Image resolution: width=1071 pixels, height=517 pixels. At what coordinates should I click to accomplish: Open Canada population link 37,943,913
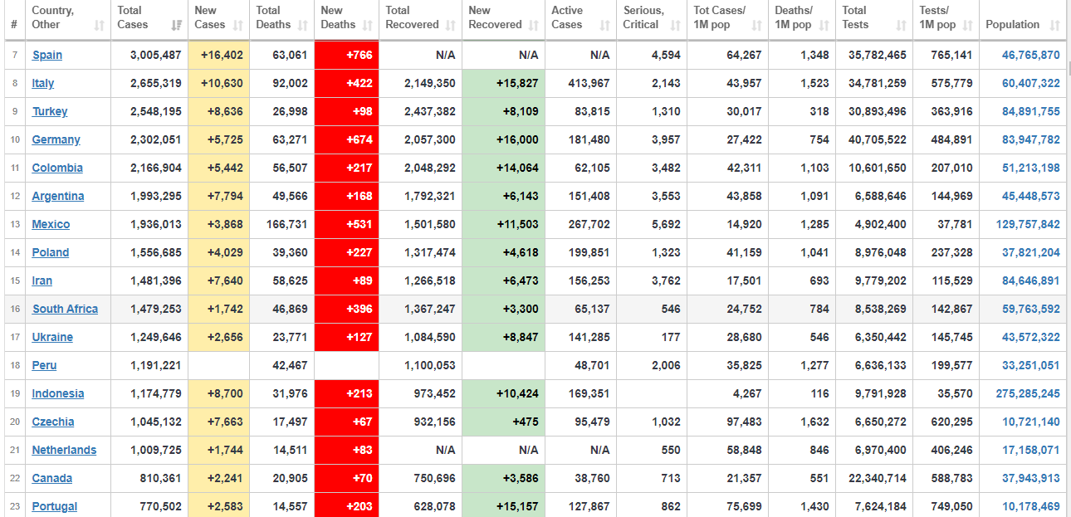pos(1031,478)
